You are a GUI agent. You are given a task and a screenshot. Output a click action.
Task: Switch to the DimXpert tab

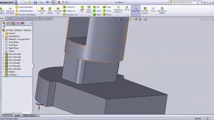click(31, 18)
